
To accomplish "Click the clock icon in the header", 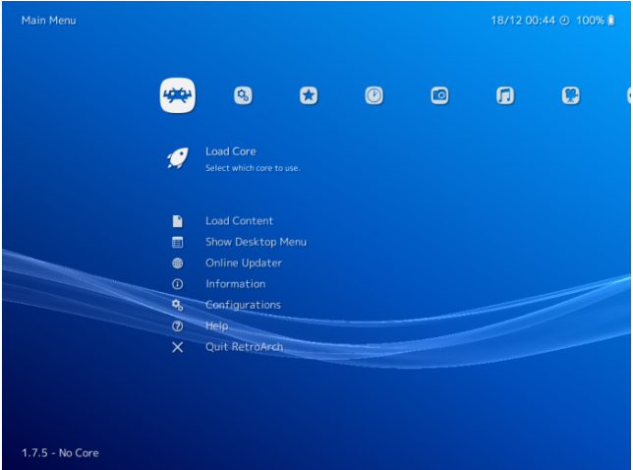I will pyautogui.click(x=565, y=21).
